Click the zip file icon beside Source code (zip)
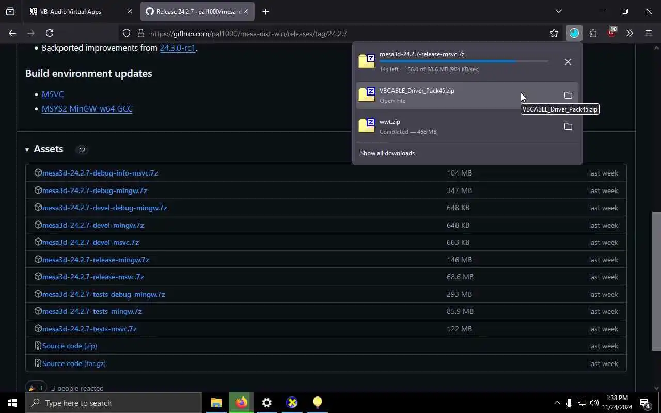The height and width of the screenshot is (413, 661). (x=38, y=346)
